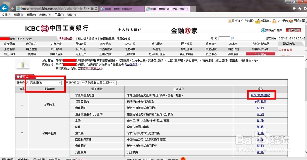Click 缴费 link for 电费
This screenshot has height=160, width=307.
[260, 127]
